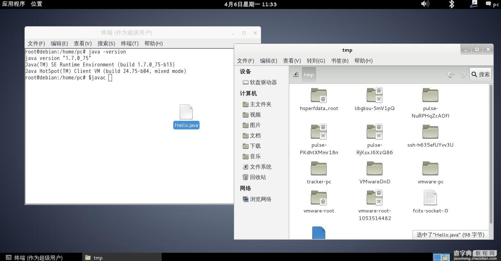Select the vmware-root-1053514482 folder
The image size is (501, 261).
tap(375, 205)
